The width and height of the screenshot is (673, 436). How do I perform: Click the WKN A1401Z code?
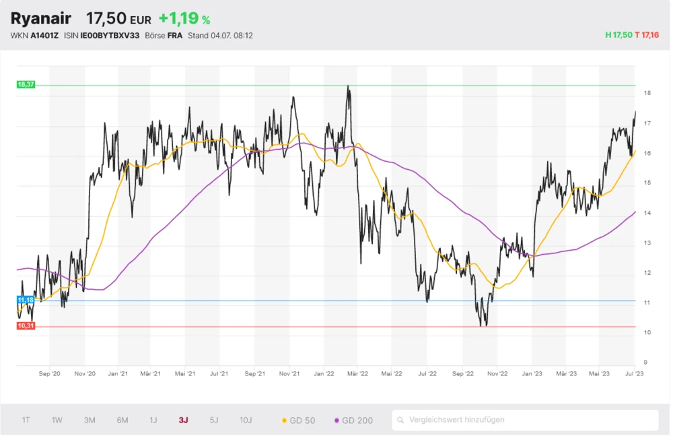pyautogui.click(x=44, y=36)
